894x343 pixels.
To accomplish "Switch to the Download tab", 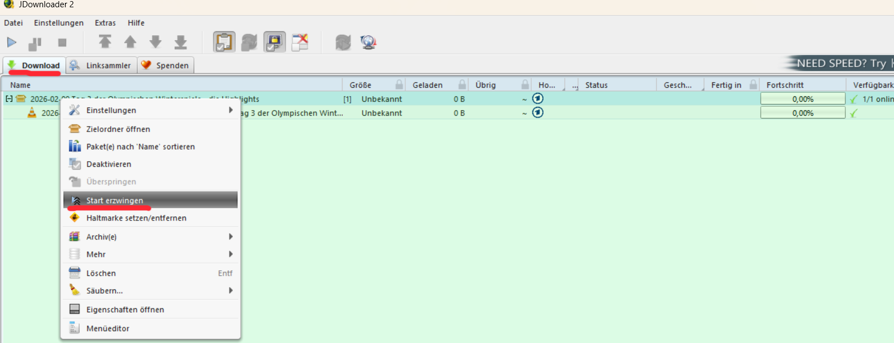I will pyautogui.click(x=34, y=65).
